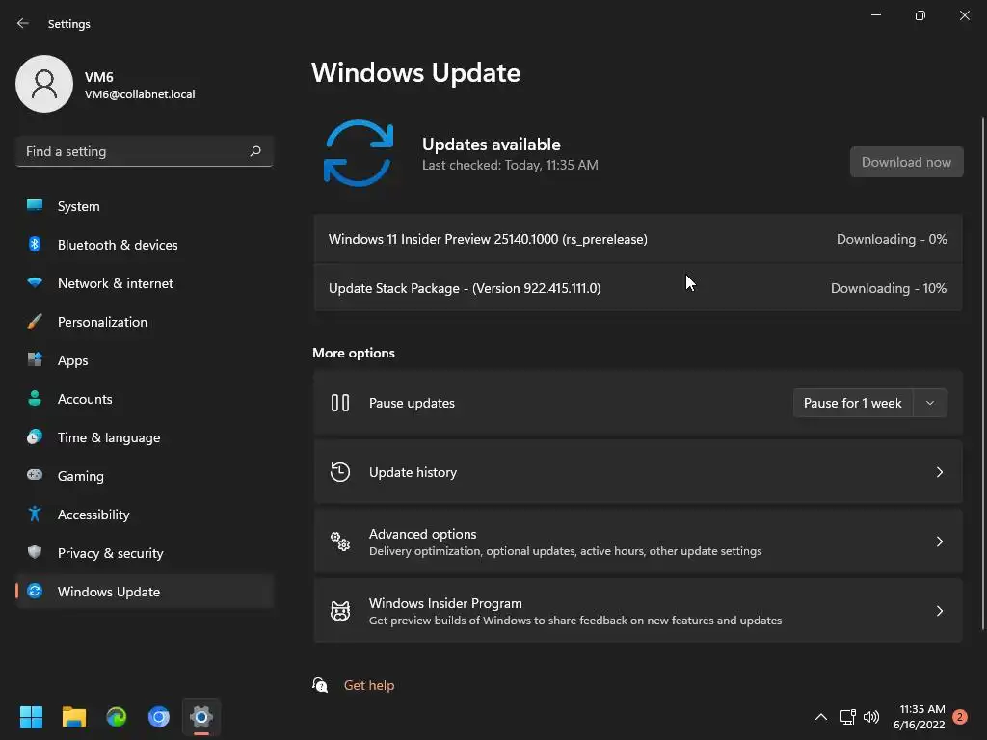Click the Windows 11 Insider Preview 25140.1000 row

[638, 239]
